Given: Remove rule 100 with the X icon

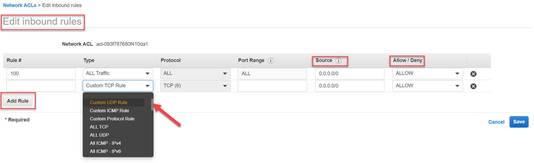Looking at the screenshot, I should click(x=473, y=74).
